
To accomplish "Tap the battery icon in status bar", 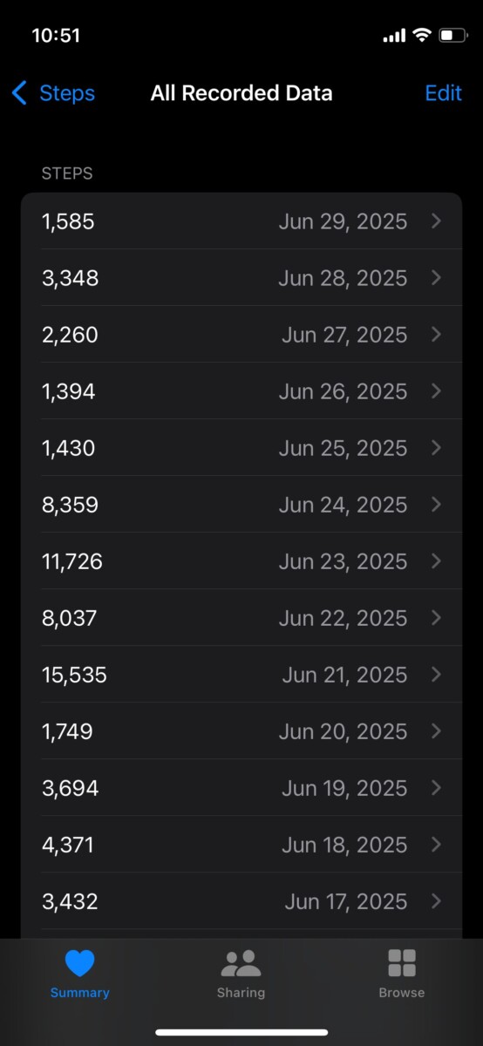I will (x=452, y=36).
